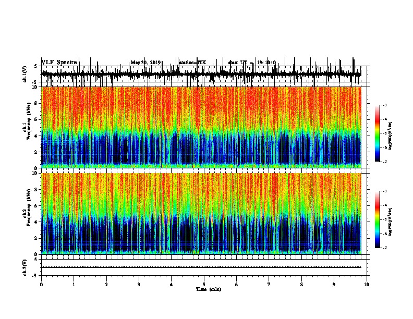Click the '5' tick on ch.1 voltage axis
Screen dimensions: 413x319
tap(36, 66)
